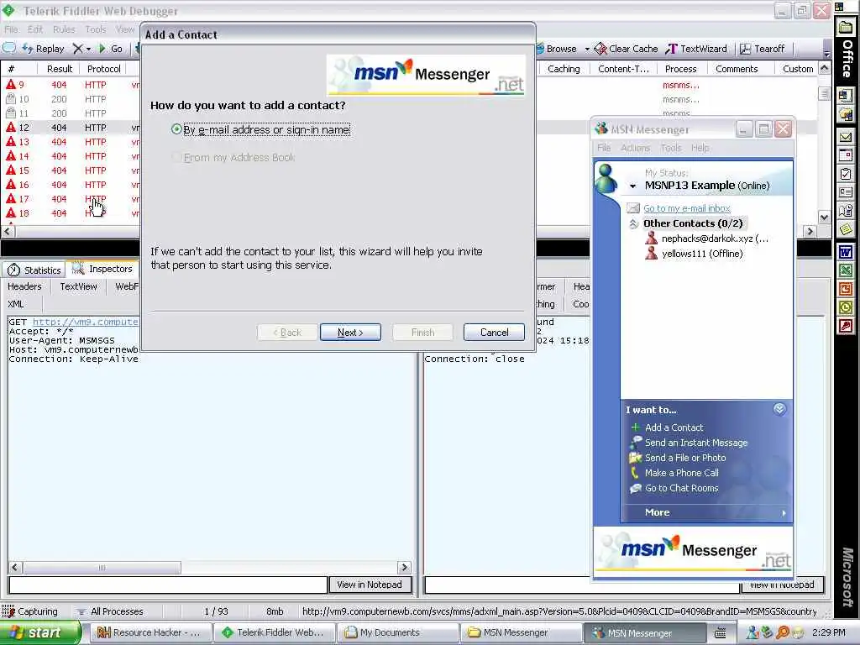
Task: Click the comment bubble icon in Fiddler toolbar
Action: pos(8,48)
